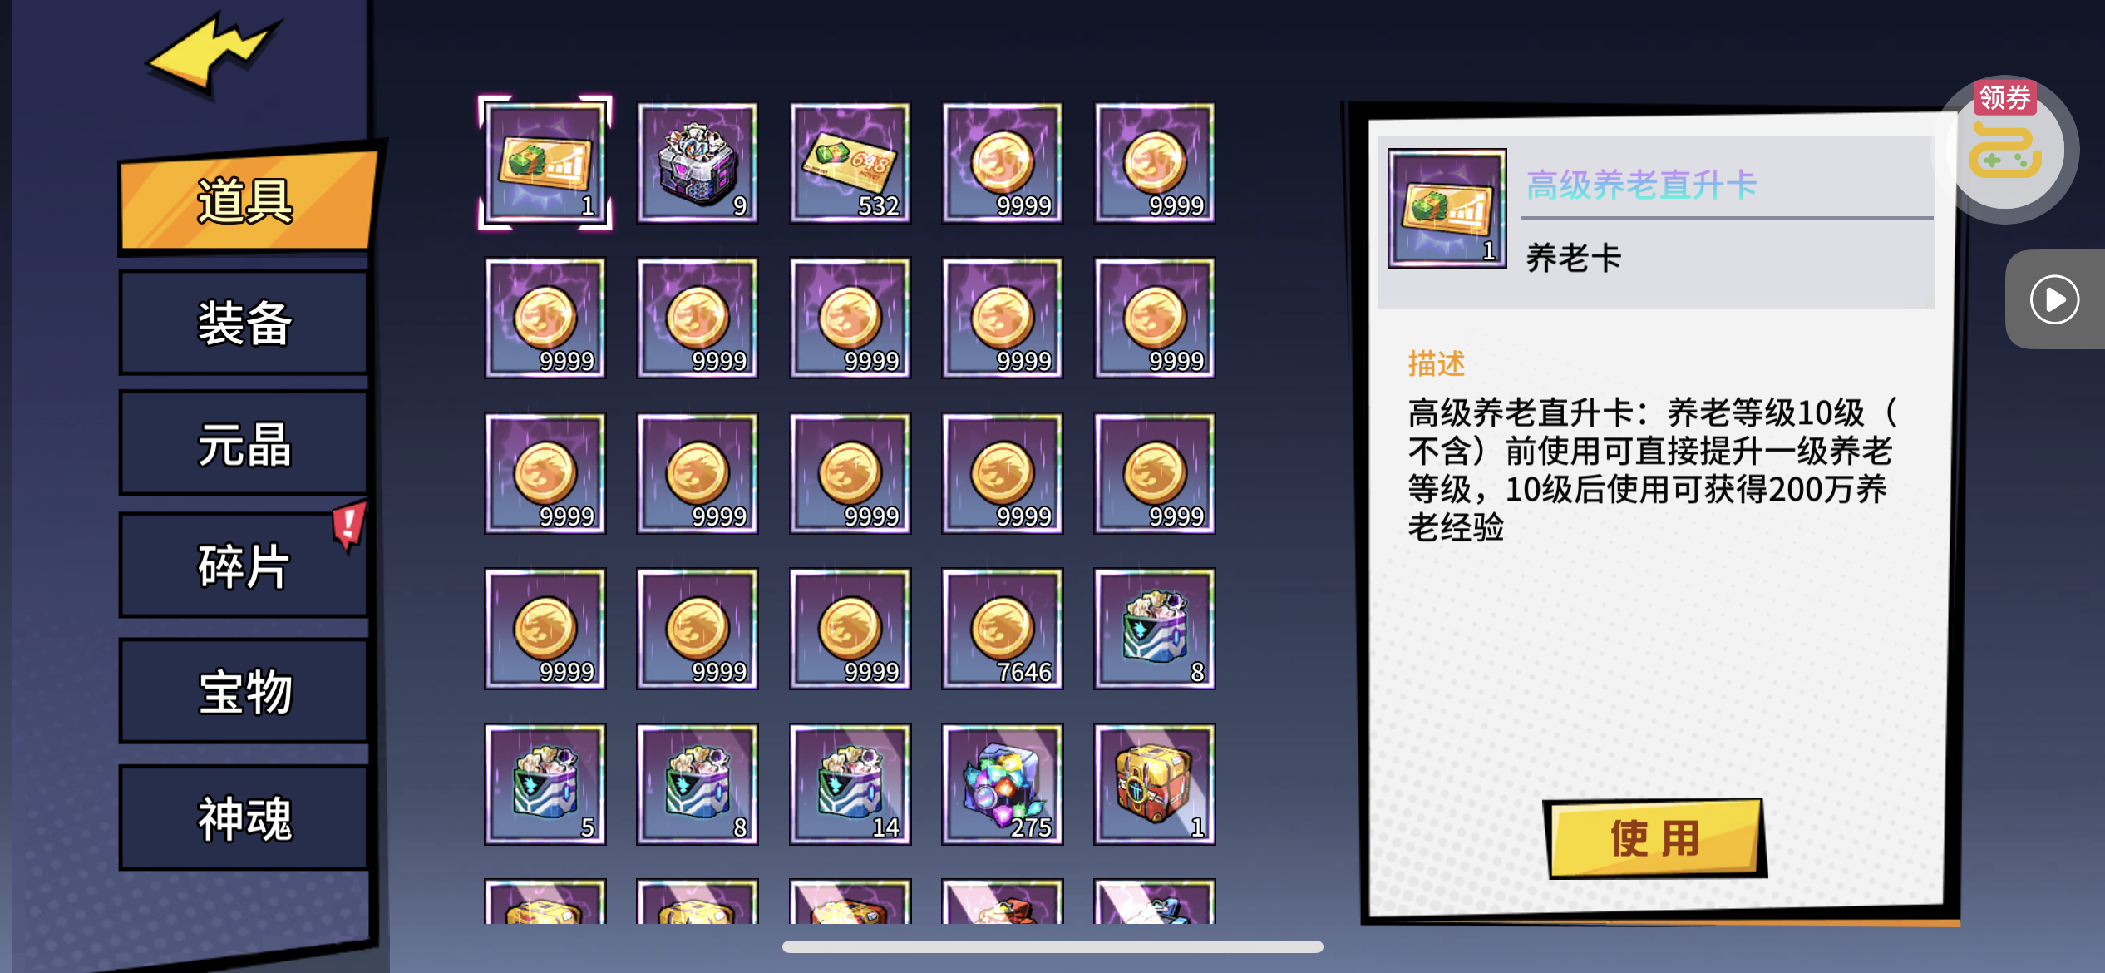Select the gem chest item with count 275

click(1002, 784)
